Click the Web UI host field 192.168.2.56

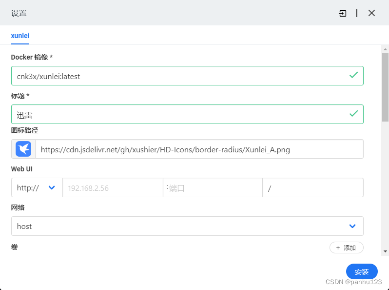(x=113, y=187)
